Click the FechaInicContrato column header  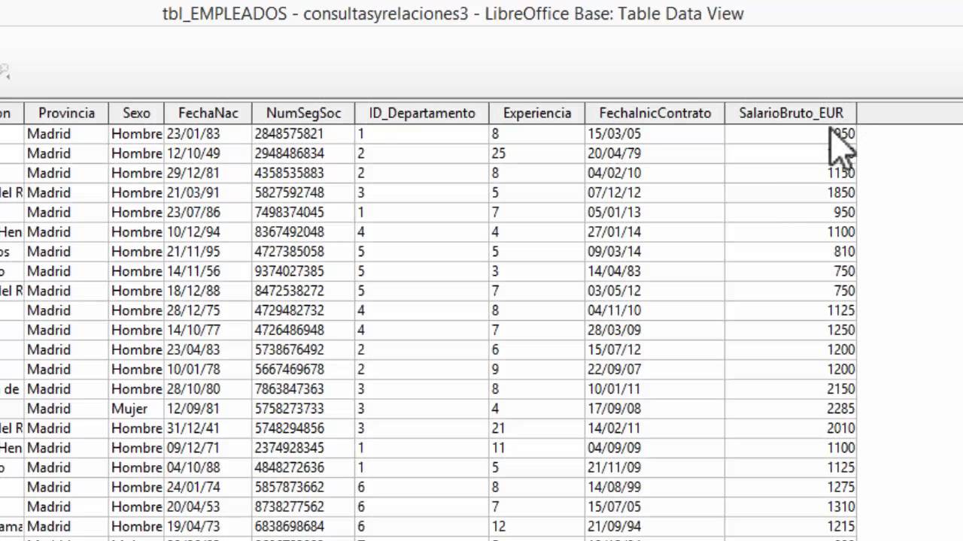click(x=655, y=113)
